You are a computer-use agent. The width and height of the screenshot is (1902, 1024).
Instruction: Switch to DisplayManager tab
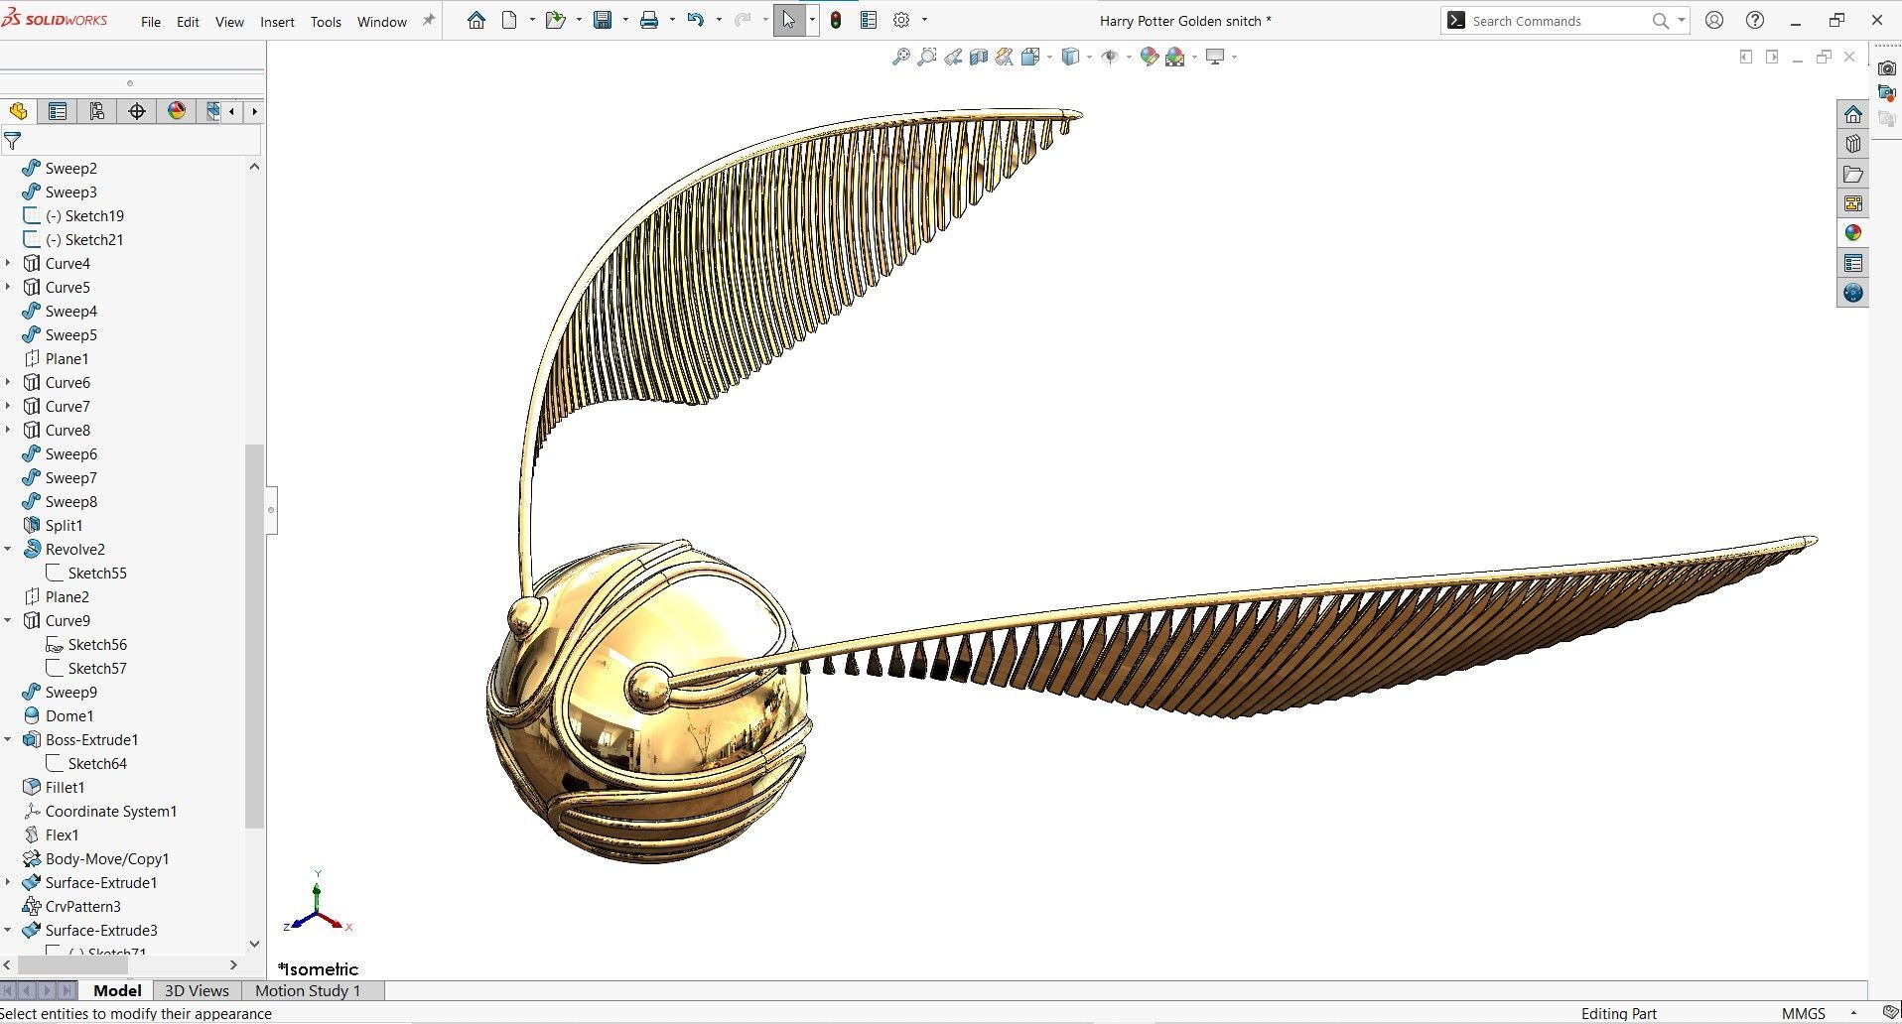(177, 111)
